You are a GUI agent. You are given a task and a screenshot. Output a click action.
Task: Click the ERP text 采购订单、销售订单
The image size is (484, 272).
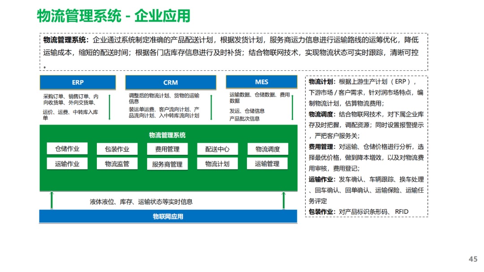point(66,97)
